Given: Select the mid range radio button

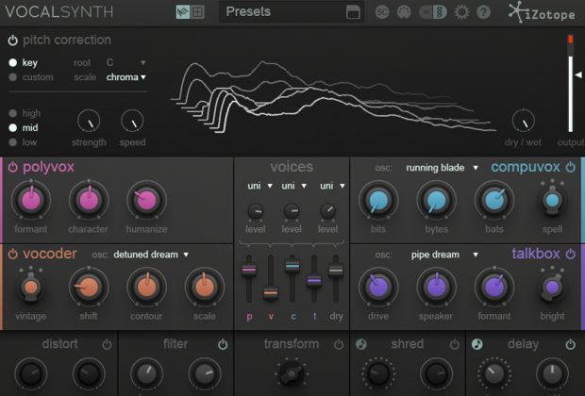Looking at the screenshot, I should pos(12,127).
